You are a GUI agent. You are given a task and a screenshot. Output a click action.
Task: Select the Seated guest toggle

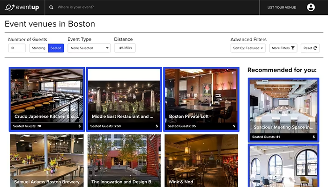56,48
